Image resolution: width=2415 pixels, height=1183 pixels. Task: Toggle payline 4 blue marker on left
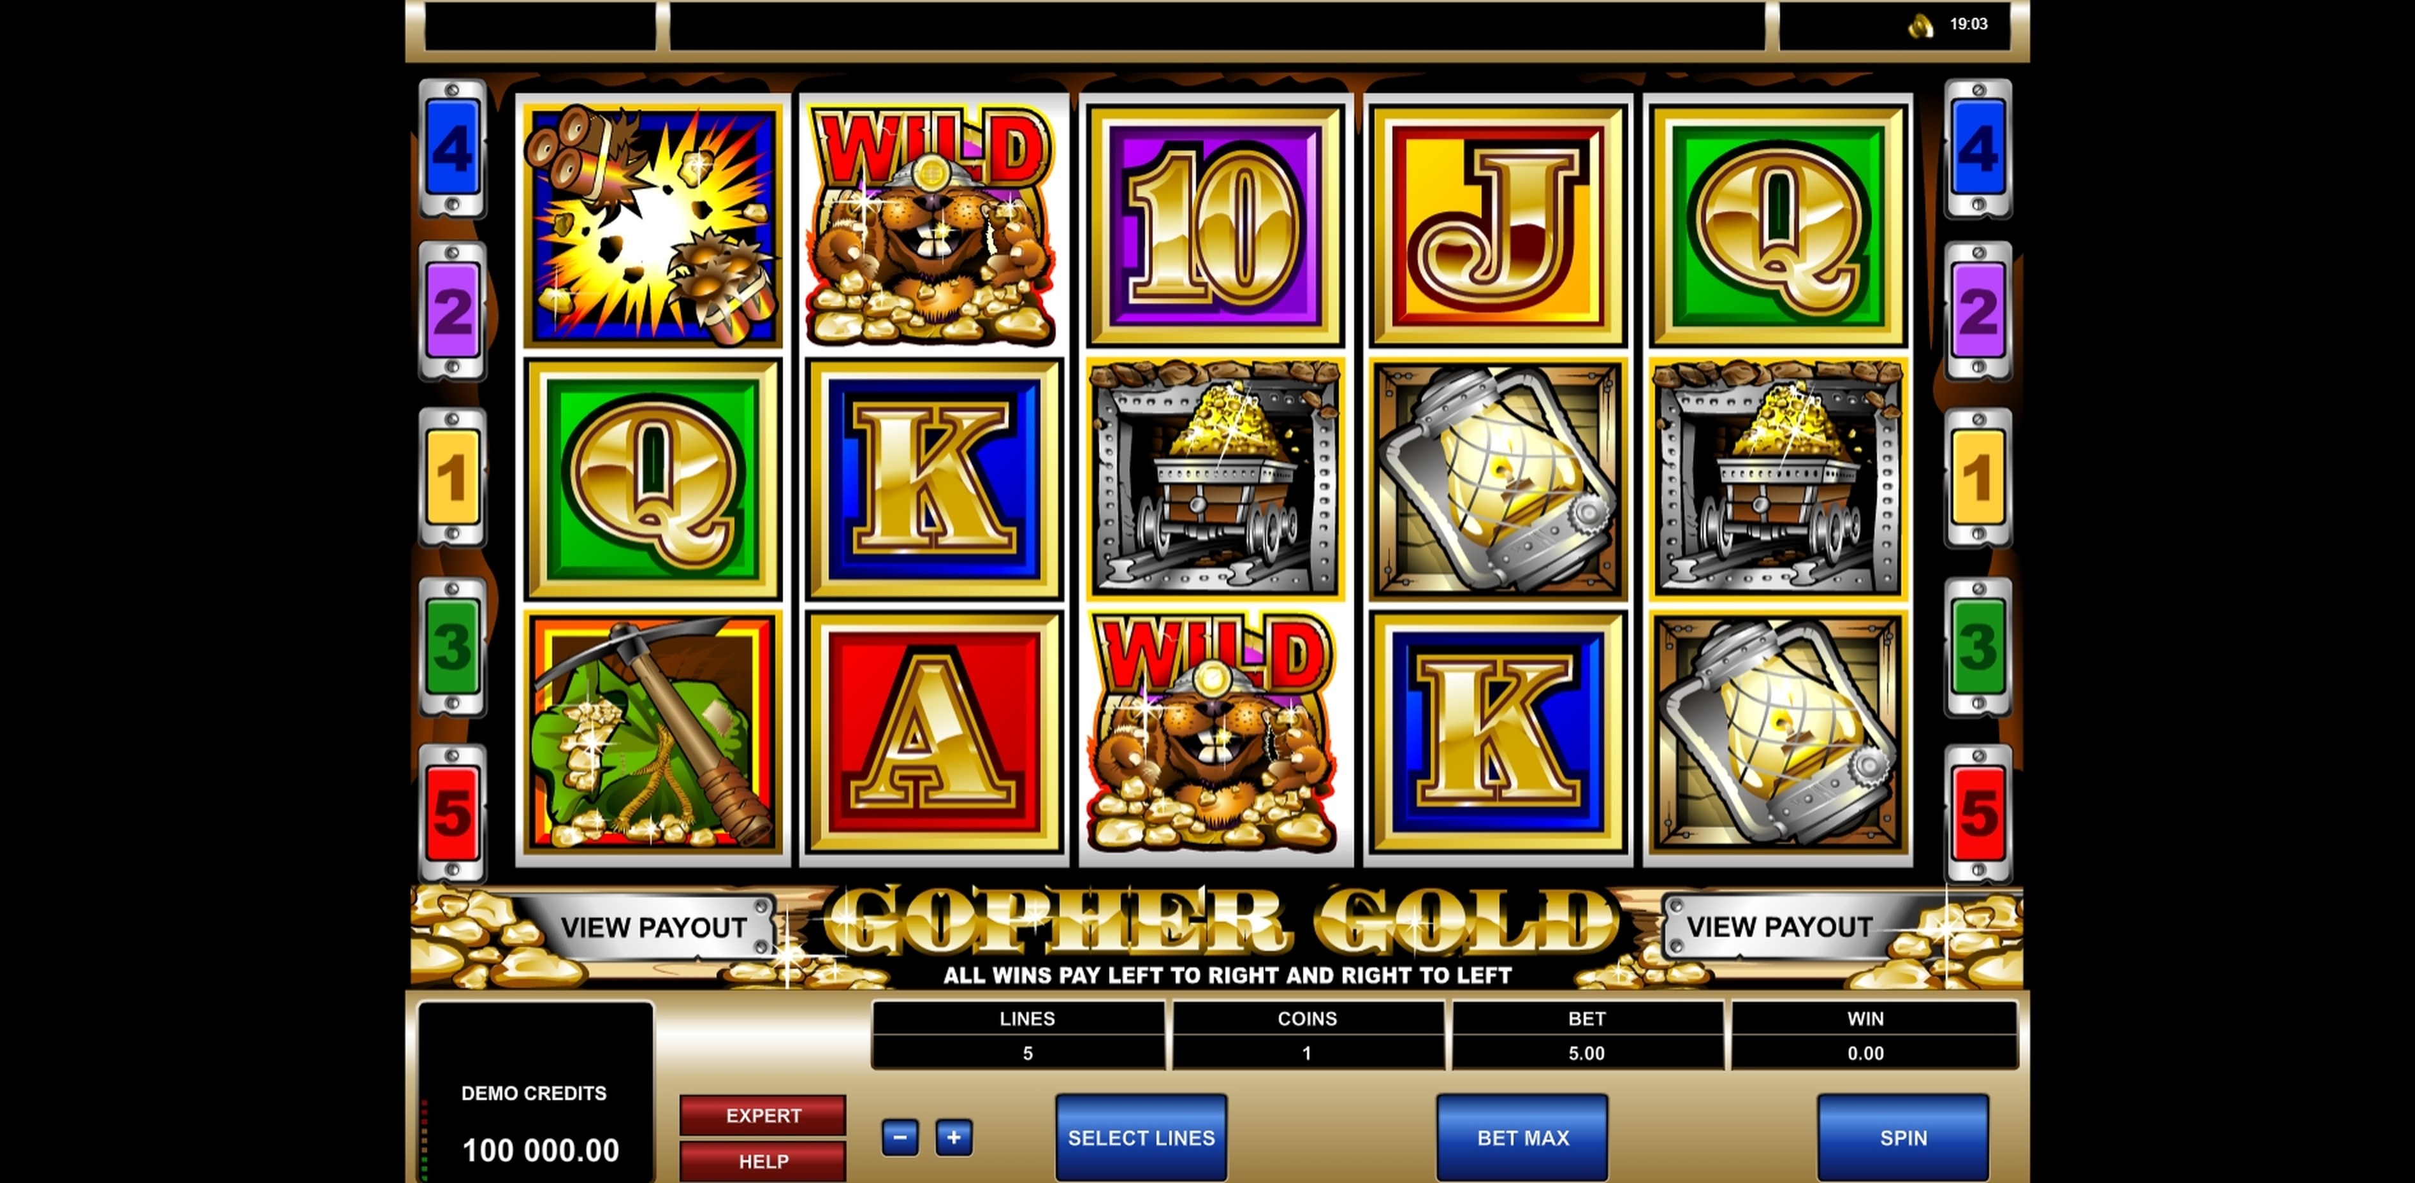pyautogui.click(x=452, y=148)
